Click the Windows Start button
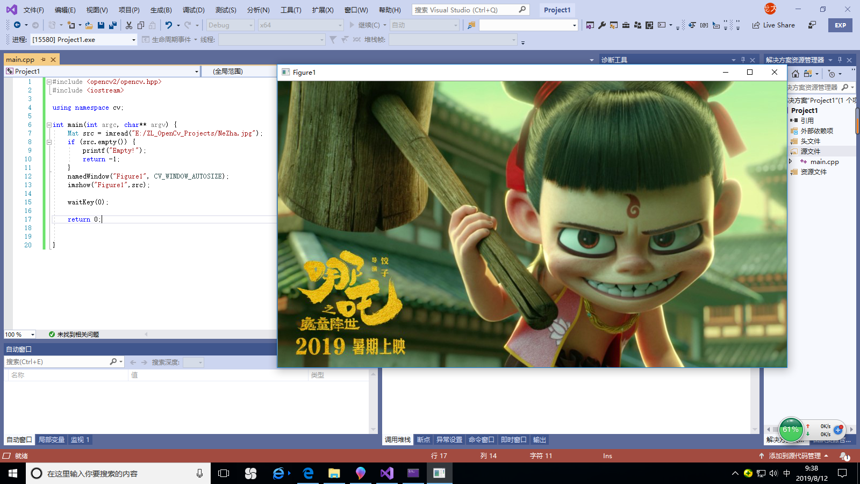The height and width of the screenshot is (484, 860). (x=13, y=473)
